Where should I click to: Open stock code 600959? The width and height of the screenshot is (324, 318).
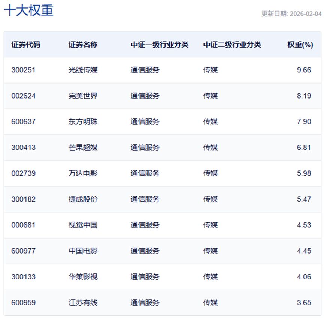tap(23, 303)
